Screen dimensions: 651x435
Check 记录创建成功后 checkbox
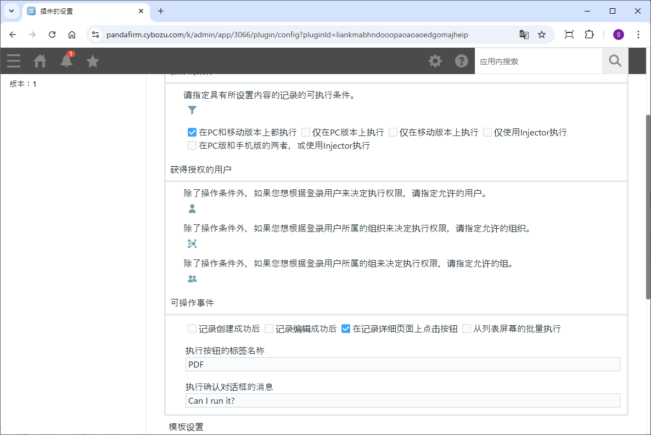[x=192, y=329]
